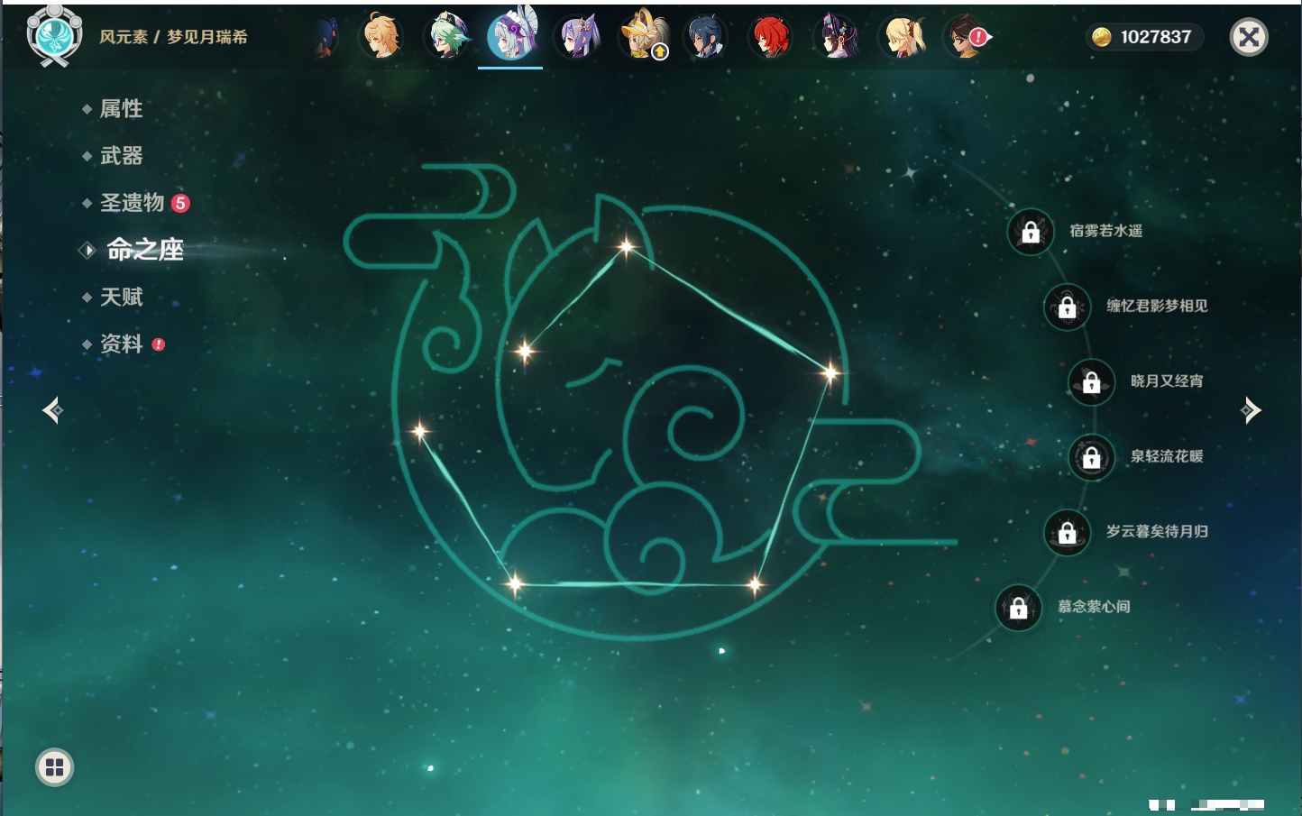This screenshot has width=1302, height=816.
Task: Close the character screen
Action: [1249, 37]
